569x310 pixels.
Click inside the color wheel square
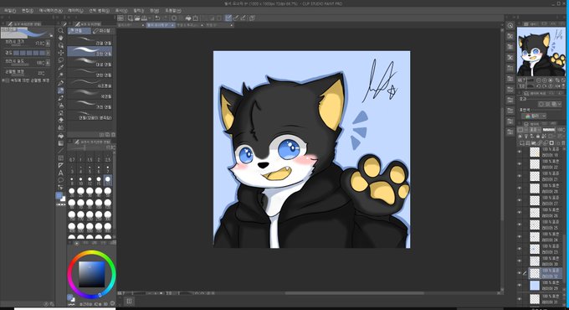[92, 274]
